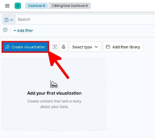Click the filter options circle icon
The image size is (155, 138).
(x=5, y=30)
